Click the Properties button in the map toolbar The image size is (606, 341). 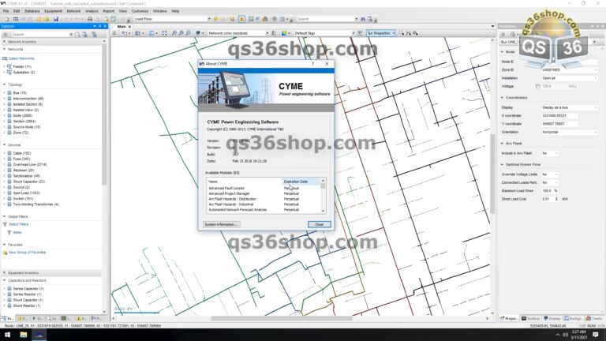pos(380,33)
